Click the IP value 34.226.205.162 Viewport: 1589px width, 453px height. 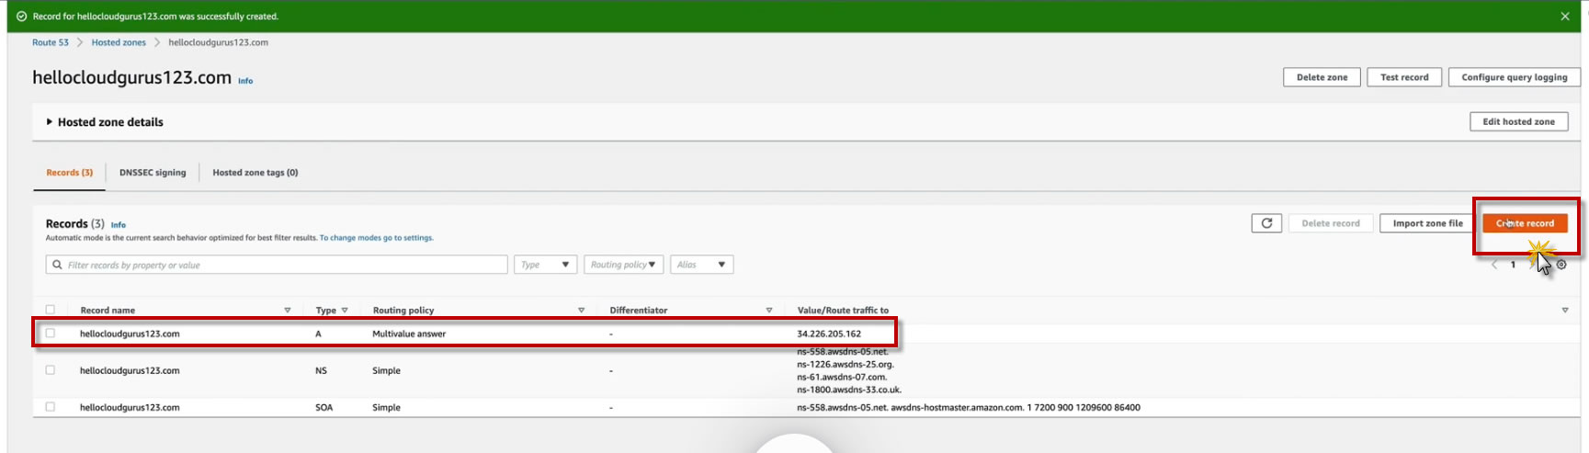click(829, 334)
